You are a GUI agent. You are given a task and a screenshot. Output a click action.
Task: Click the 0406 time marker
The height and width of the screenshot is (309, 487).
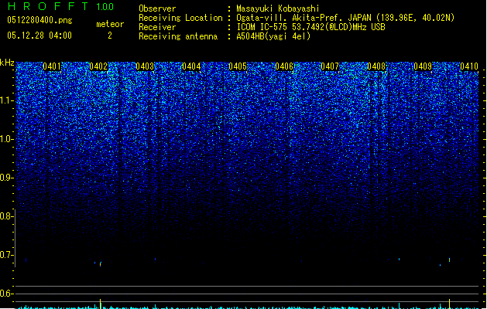284,66
